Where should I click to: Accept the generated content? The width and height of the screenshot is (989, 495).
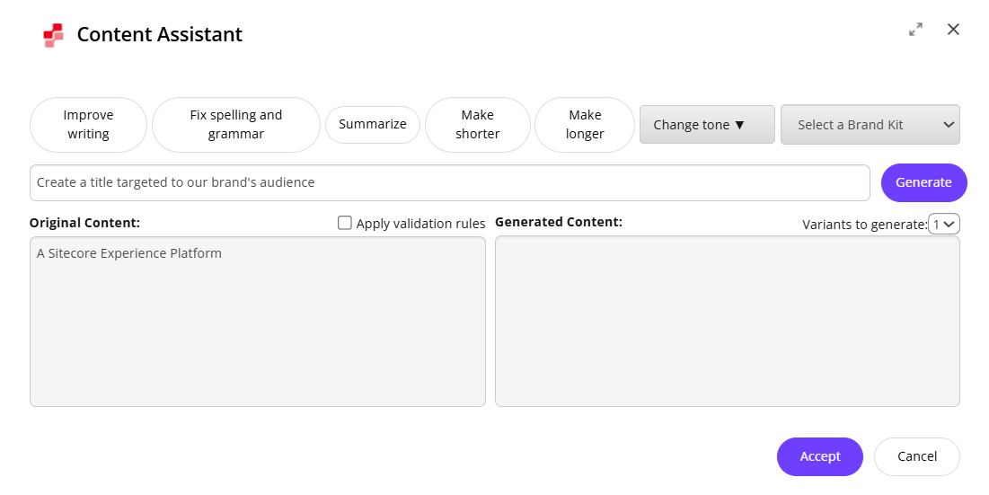click(x=820, y=456)
